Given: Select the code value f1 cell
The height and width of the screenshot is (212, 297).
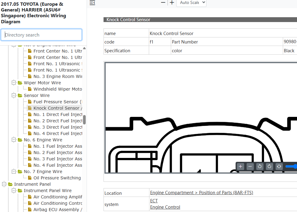Looking at the screenshot, I should point(160,42).
